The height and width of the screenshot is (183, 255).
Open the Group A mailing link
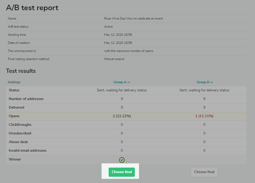coord(120,82)
